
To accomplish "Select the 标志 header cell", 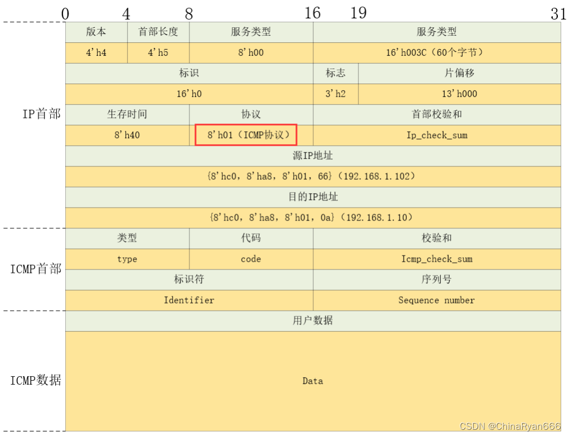I will 335,73.
